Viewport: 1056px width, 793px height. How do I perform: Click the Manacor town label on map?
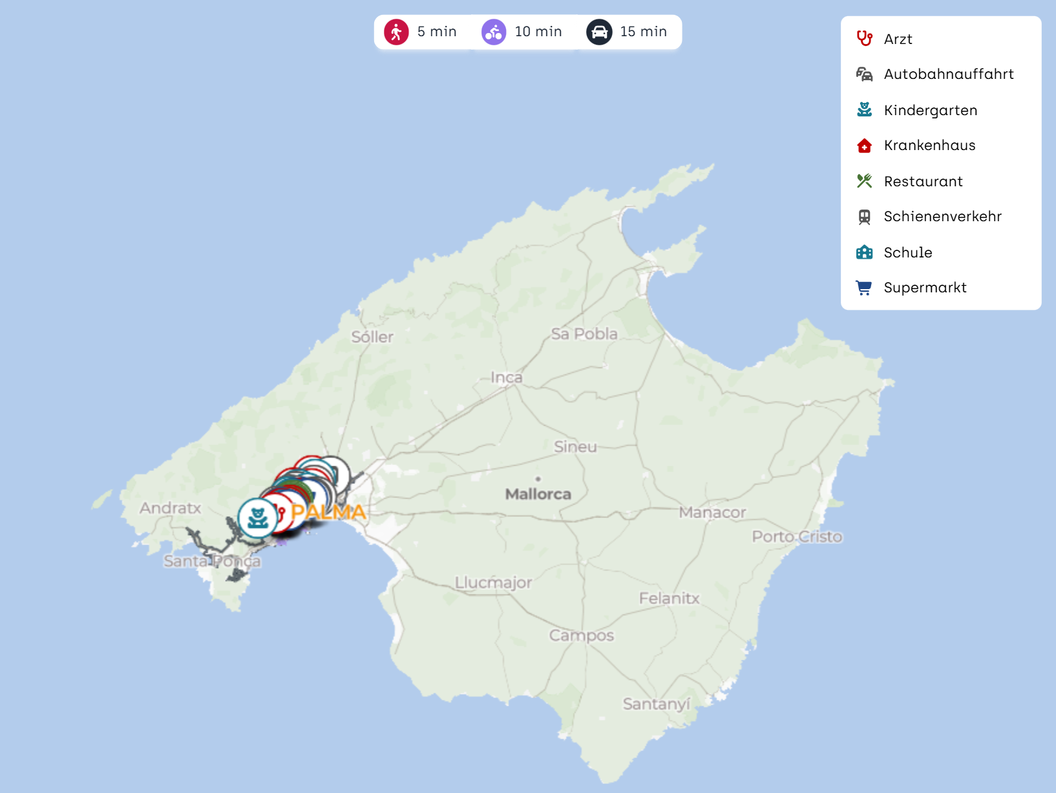click(x=712, y=512)
